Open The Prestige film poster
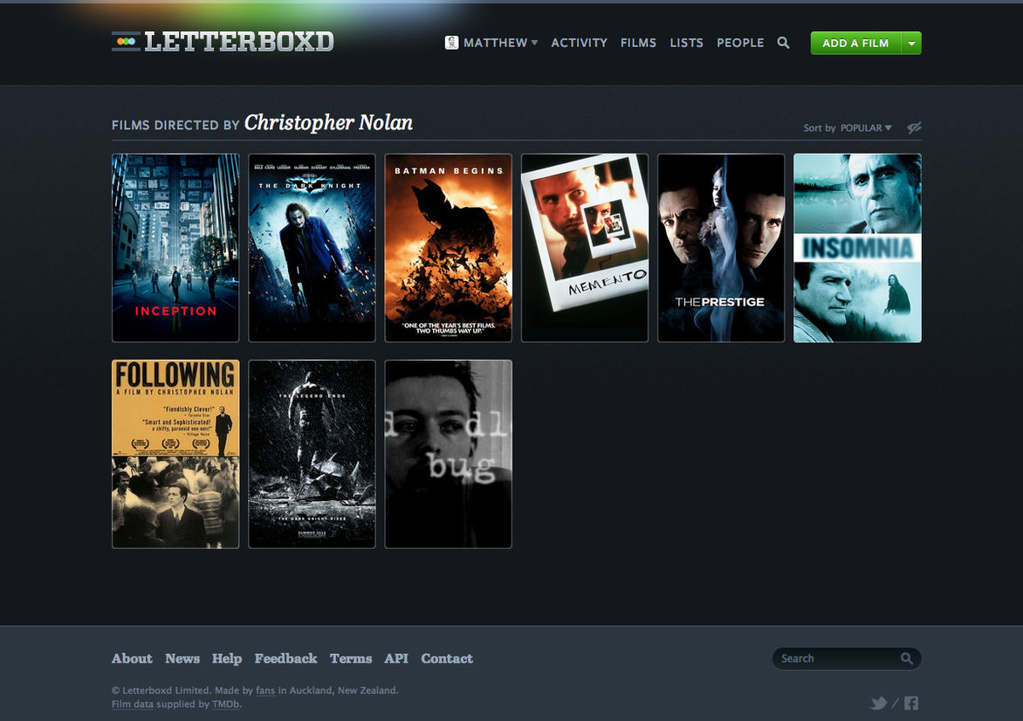This screenshot has width=1023, height=721. click(x=721, y=248)
